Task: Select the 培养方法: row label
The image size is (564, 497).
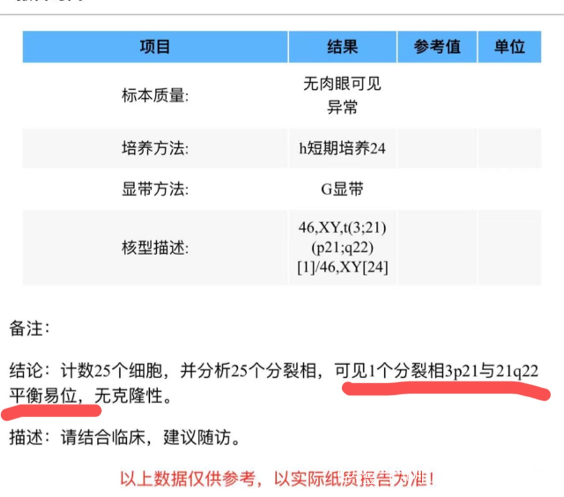Action: (x=155, y=148)
